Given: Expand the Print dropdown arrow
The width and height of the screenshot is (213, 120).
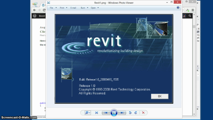Looking at the screenshot, I should pos(67,8).
